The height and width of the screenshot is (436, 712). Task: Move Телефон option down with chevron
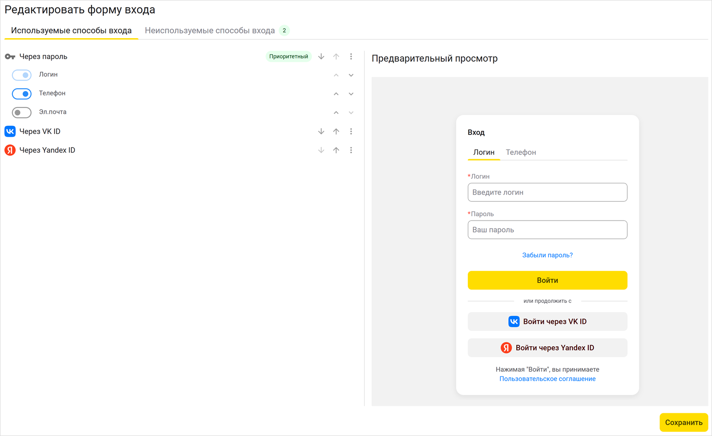click(x=351, y=94)
